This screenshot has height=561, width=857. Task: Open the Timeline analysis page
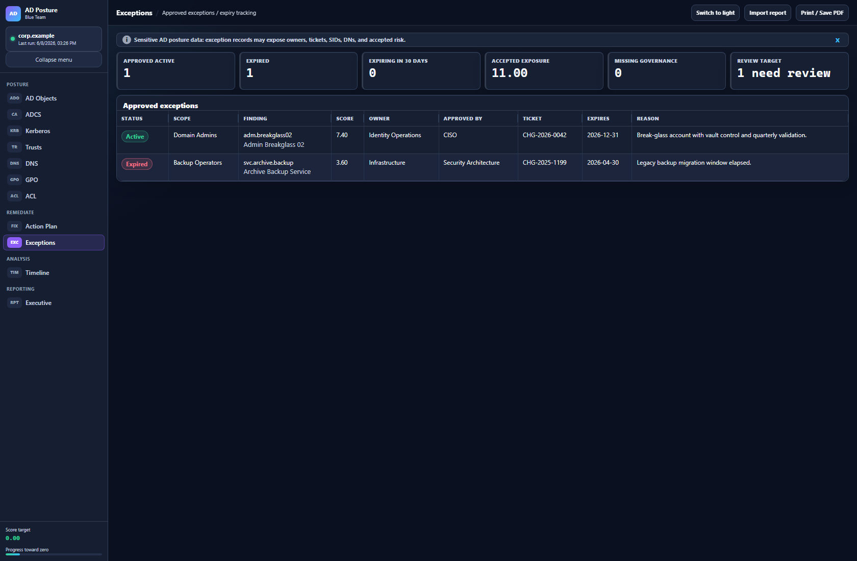tap(54, 273)
